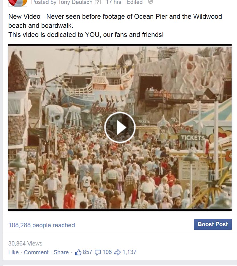This screenshot has height=266, width=237.
Task: Play the Ocean Pier video
Action: [x=120, y=127]
